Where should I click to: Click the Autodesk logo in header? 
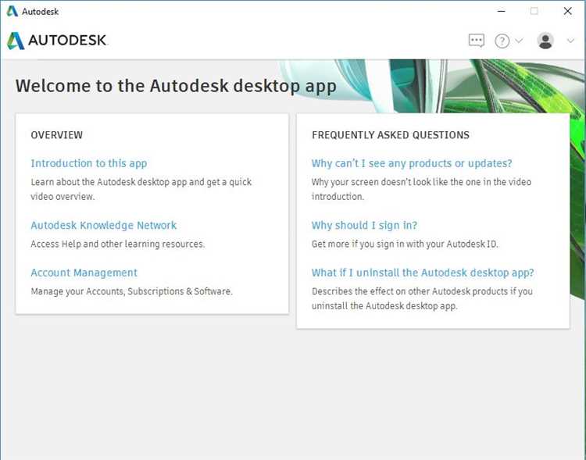click(57, 41)
